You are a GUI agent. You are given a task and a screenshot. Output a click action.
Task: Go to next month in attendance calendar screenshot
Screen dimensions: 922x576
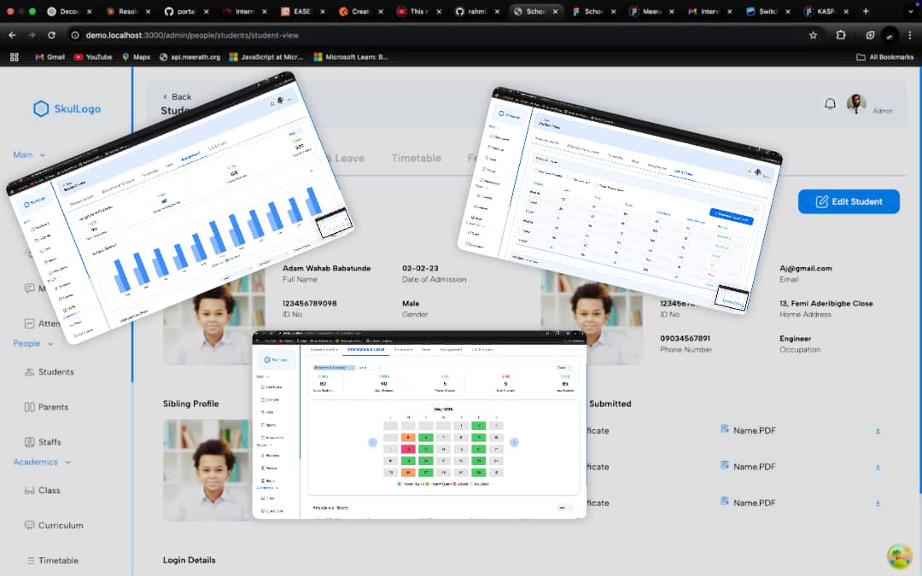pyautogui.click(x=514, y=442)
